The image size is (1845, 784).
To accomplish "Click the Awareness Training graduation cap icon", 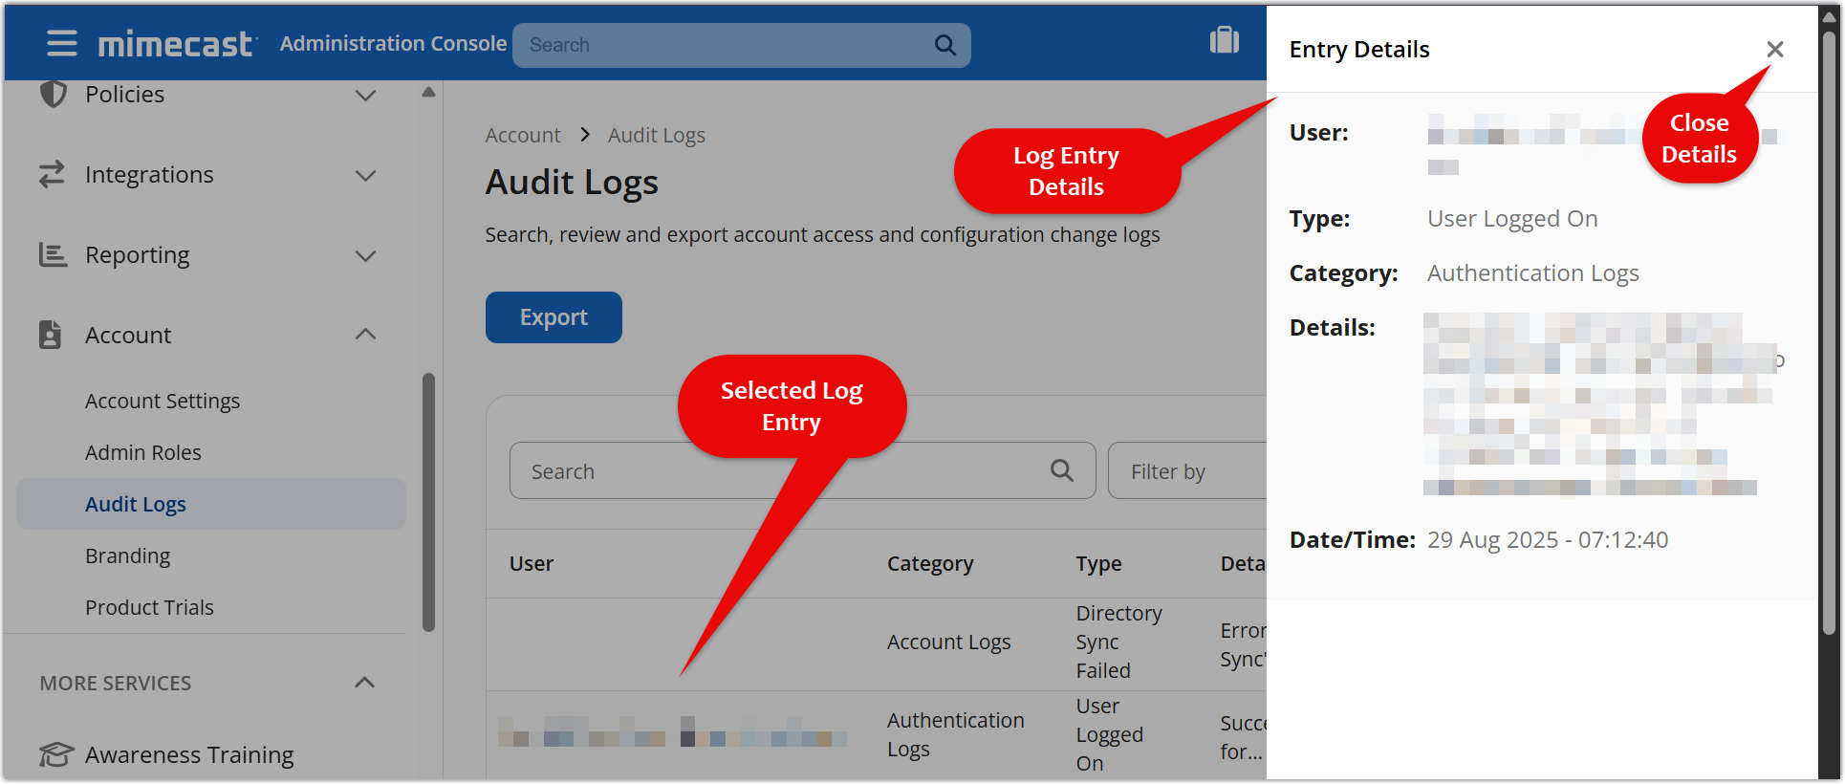I will pos(55,754).
